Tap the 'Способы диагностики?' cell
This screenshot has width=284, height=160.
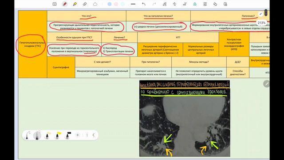tap(238, 72)
